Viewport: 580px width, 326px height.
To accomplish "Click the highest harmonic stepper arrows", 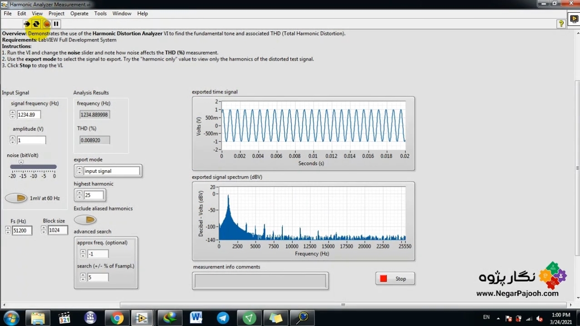I will point(80,195).
